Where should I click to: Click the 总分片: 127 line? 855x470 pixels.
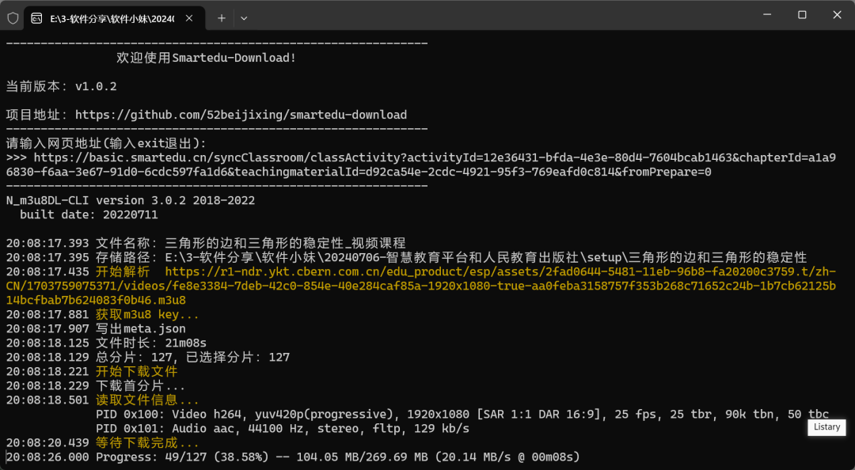point(148,357)
